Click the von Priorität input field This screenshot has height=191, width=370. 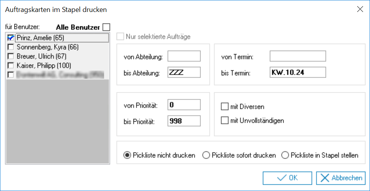coord(184,105)
